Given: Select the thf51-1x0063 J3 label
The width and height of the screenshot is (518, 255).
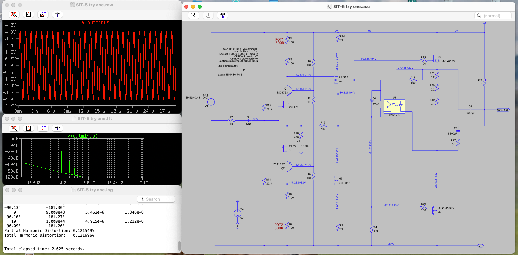Looking at the screenshot, I should tap(446, 61).
